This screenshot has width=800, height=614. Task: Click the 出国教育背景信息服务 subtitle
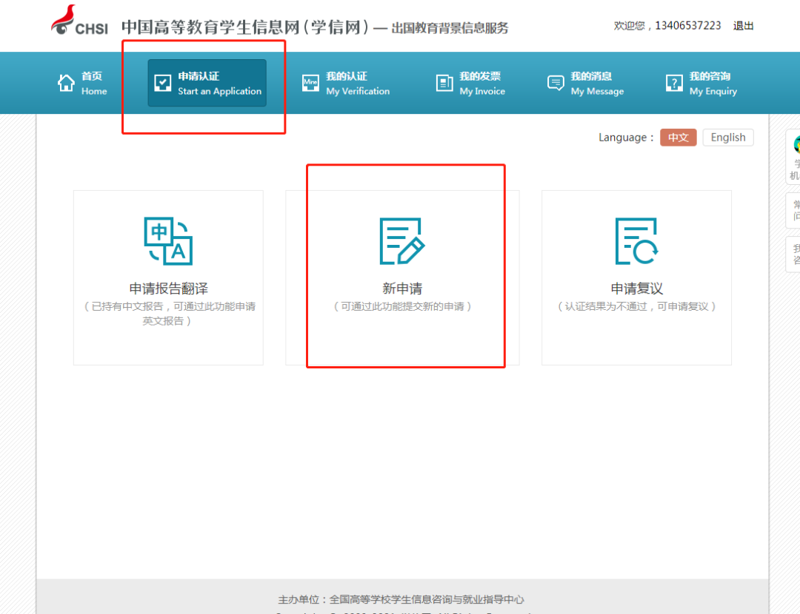click(450, 28)
